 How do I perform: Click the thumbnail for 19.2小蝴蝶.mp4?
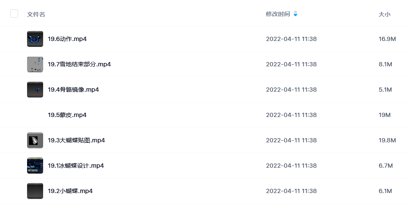point(35,191)
